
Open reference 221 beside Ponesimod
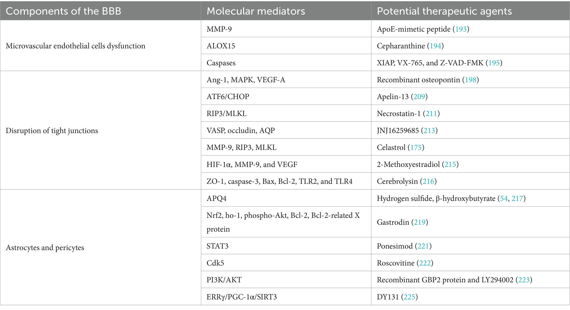pos(423,246)
